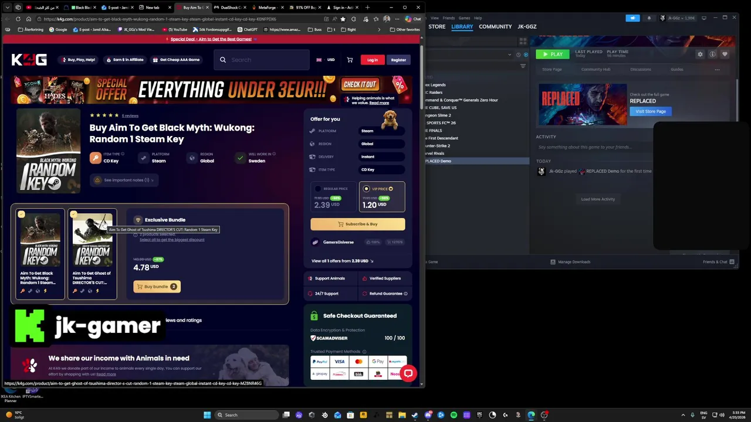Open Spotify from the taskbar
This screenshot has height=422, width=751.
coord(454,415)
